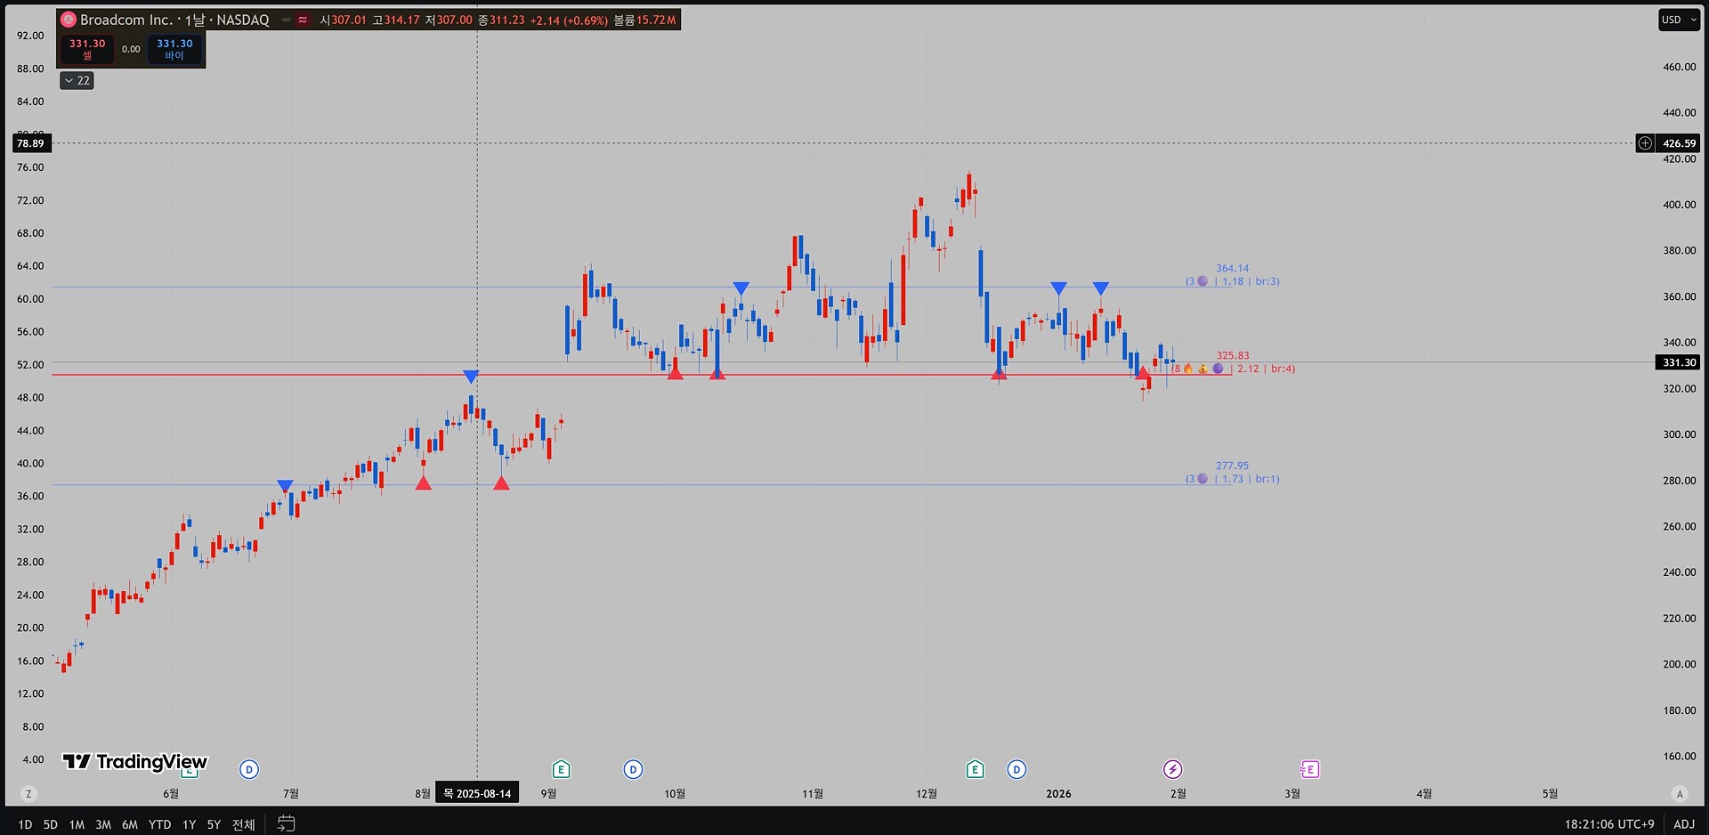
Task: Click the purple lightning event marker near 2월
Action: (1173, 769)
